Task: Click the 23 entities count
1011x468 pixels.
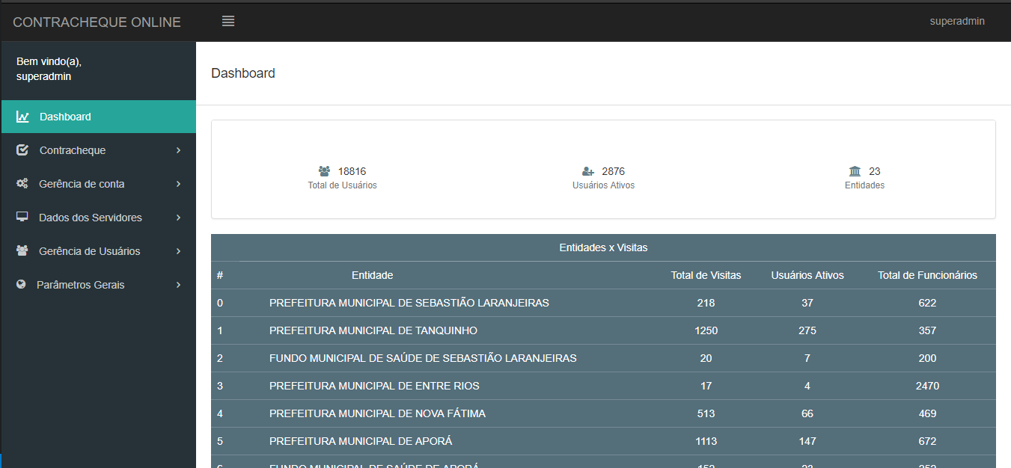Action: coord(874,171)
